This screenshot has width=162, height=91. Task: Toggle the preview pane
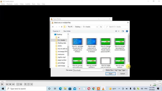pyautogui.click(x=123, y=31)
